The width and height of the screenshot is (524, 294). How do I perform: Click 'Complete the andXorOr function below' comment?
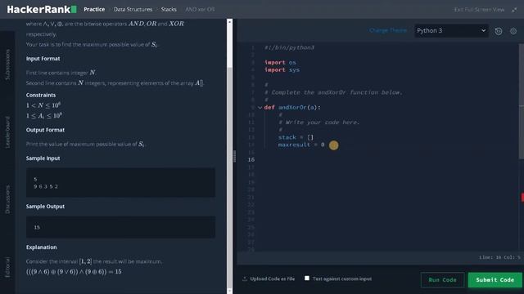333,92
